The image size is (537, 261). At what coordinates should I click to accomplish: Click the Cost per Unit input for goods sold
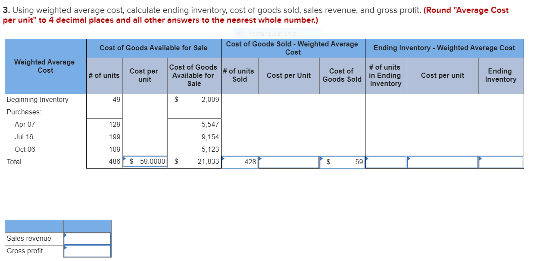(289, 162)
